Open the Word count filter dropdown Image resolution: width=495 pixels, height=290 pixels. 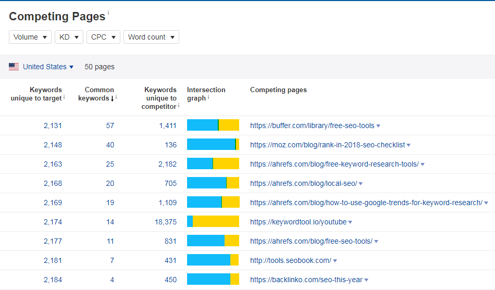(x=151, y=37)
